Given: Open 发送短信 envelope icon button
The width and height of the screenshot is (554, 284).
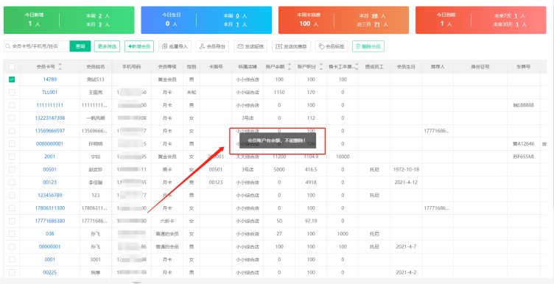Looking at the screenshot, I should click(250, 46).
